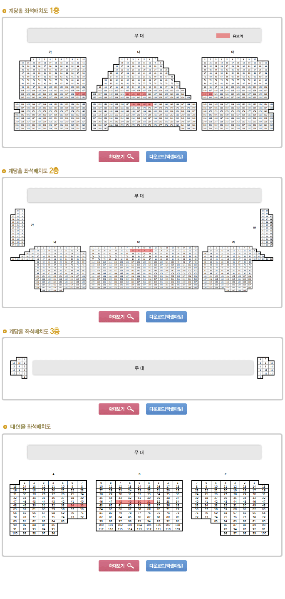Image resolution: width=285 pixels, height=599 pixels.
Task: Click magnifier icon under 3층 seating chart
Action: click(131, 409)
